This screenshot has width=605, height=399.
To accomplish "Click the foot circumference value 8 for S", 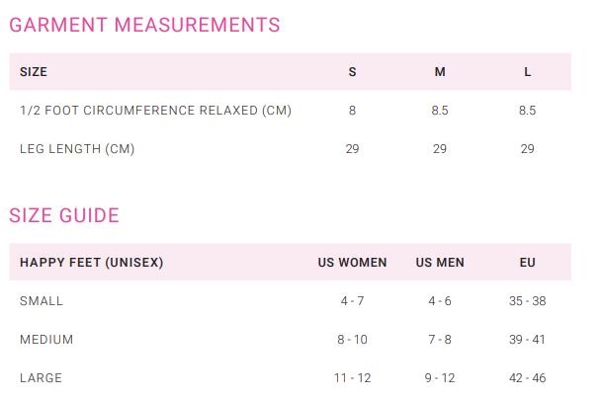I will coord(352,111).
